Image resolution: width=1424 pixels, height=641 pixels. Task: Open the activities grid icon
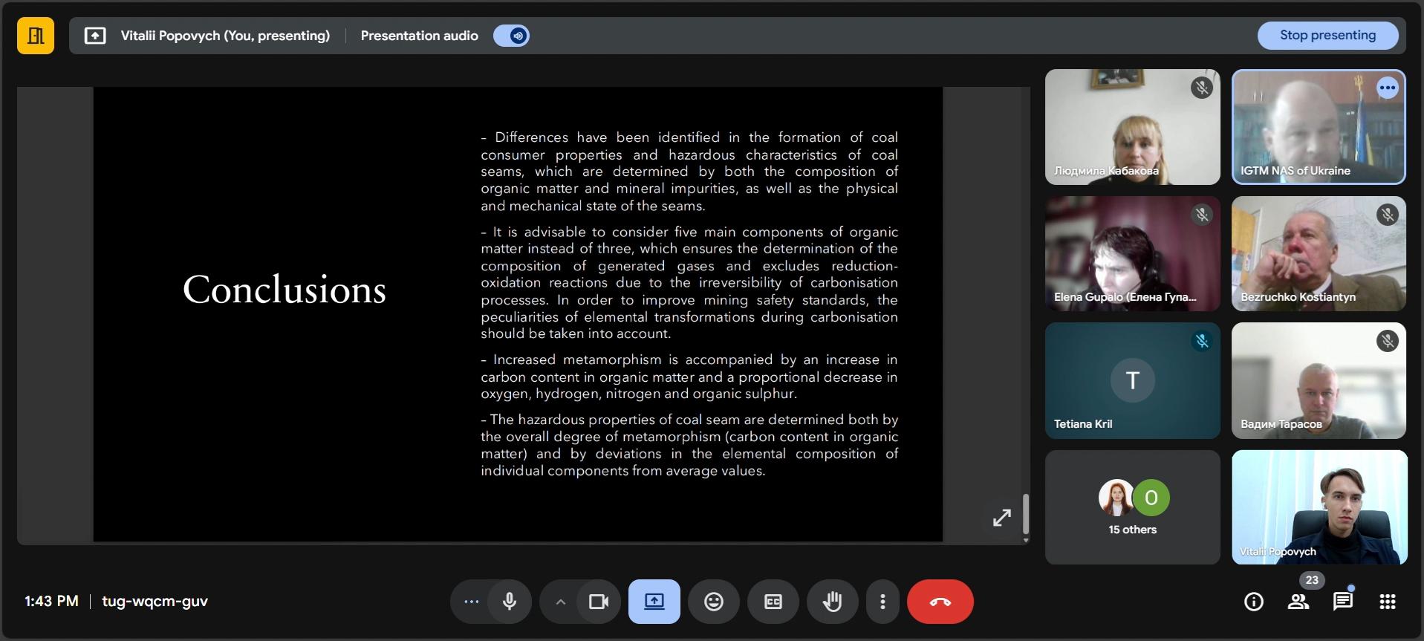point(1387,602)
